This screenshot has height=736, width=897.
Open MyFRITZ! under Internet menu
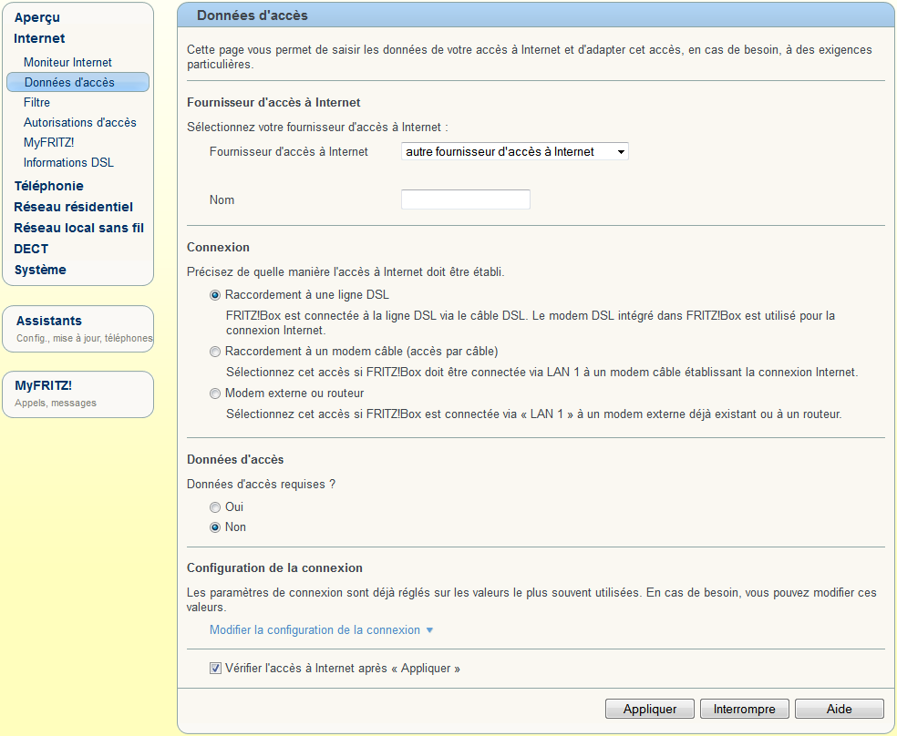(x=48, y=142)
